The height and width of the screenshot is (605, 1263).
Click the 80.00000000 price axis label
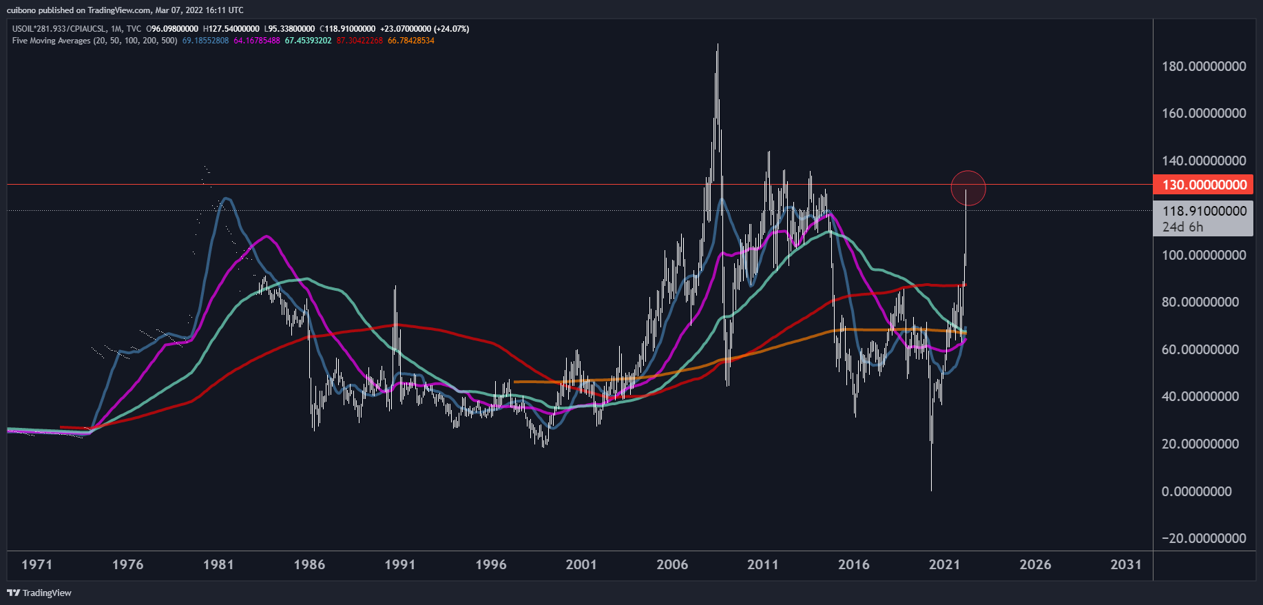click(x=1200, y=302)
